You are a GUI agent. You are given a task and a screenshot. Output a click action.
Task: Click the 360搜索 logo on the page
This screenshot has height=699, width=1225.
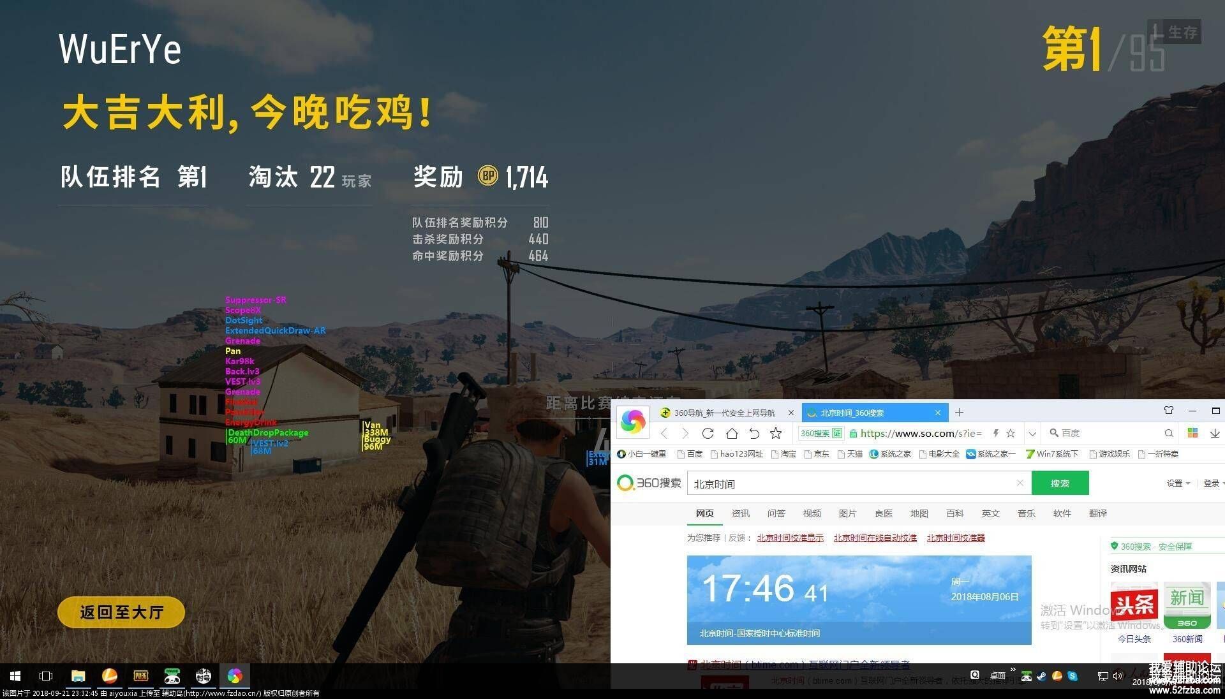649,483
